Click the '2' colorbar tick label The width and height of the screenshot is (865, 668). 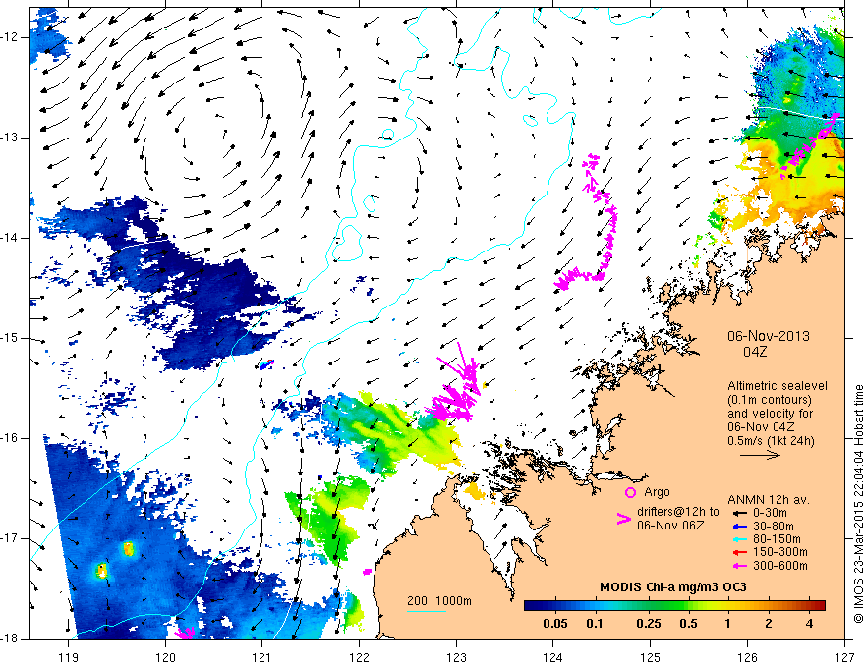769,624
